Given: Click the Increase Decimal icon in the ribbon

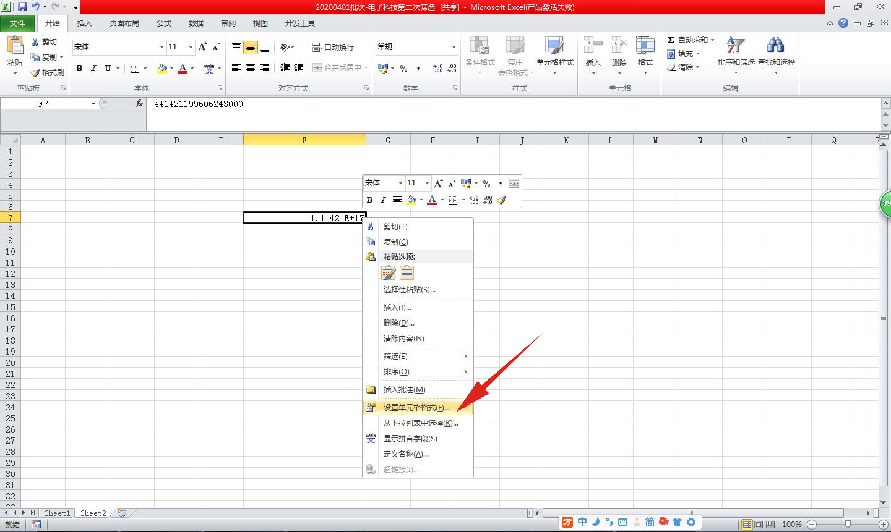Looking at the screenshot, I should [437, 69].
